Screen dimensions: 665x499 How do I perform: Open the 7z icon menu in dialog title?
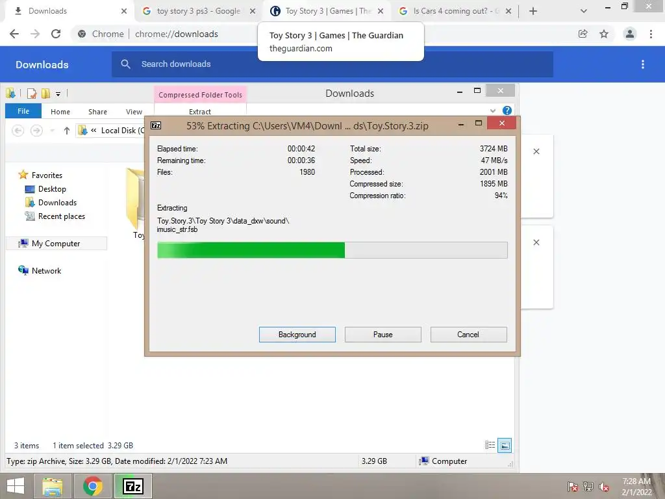(156, 125)
